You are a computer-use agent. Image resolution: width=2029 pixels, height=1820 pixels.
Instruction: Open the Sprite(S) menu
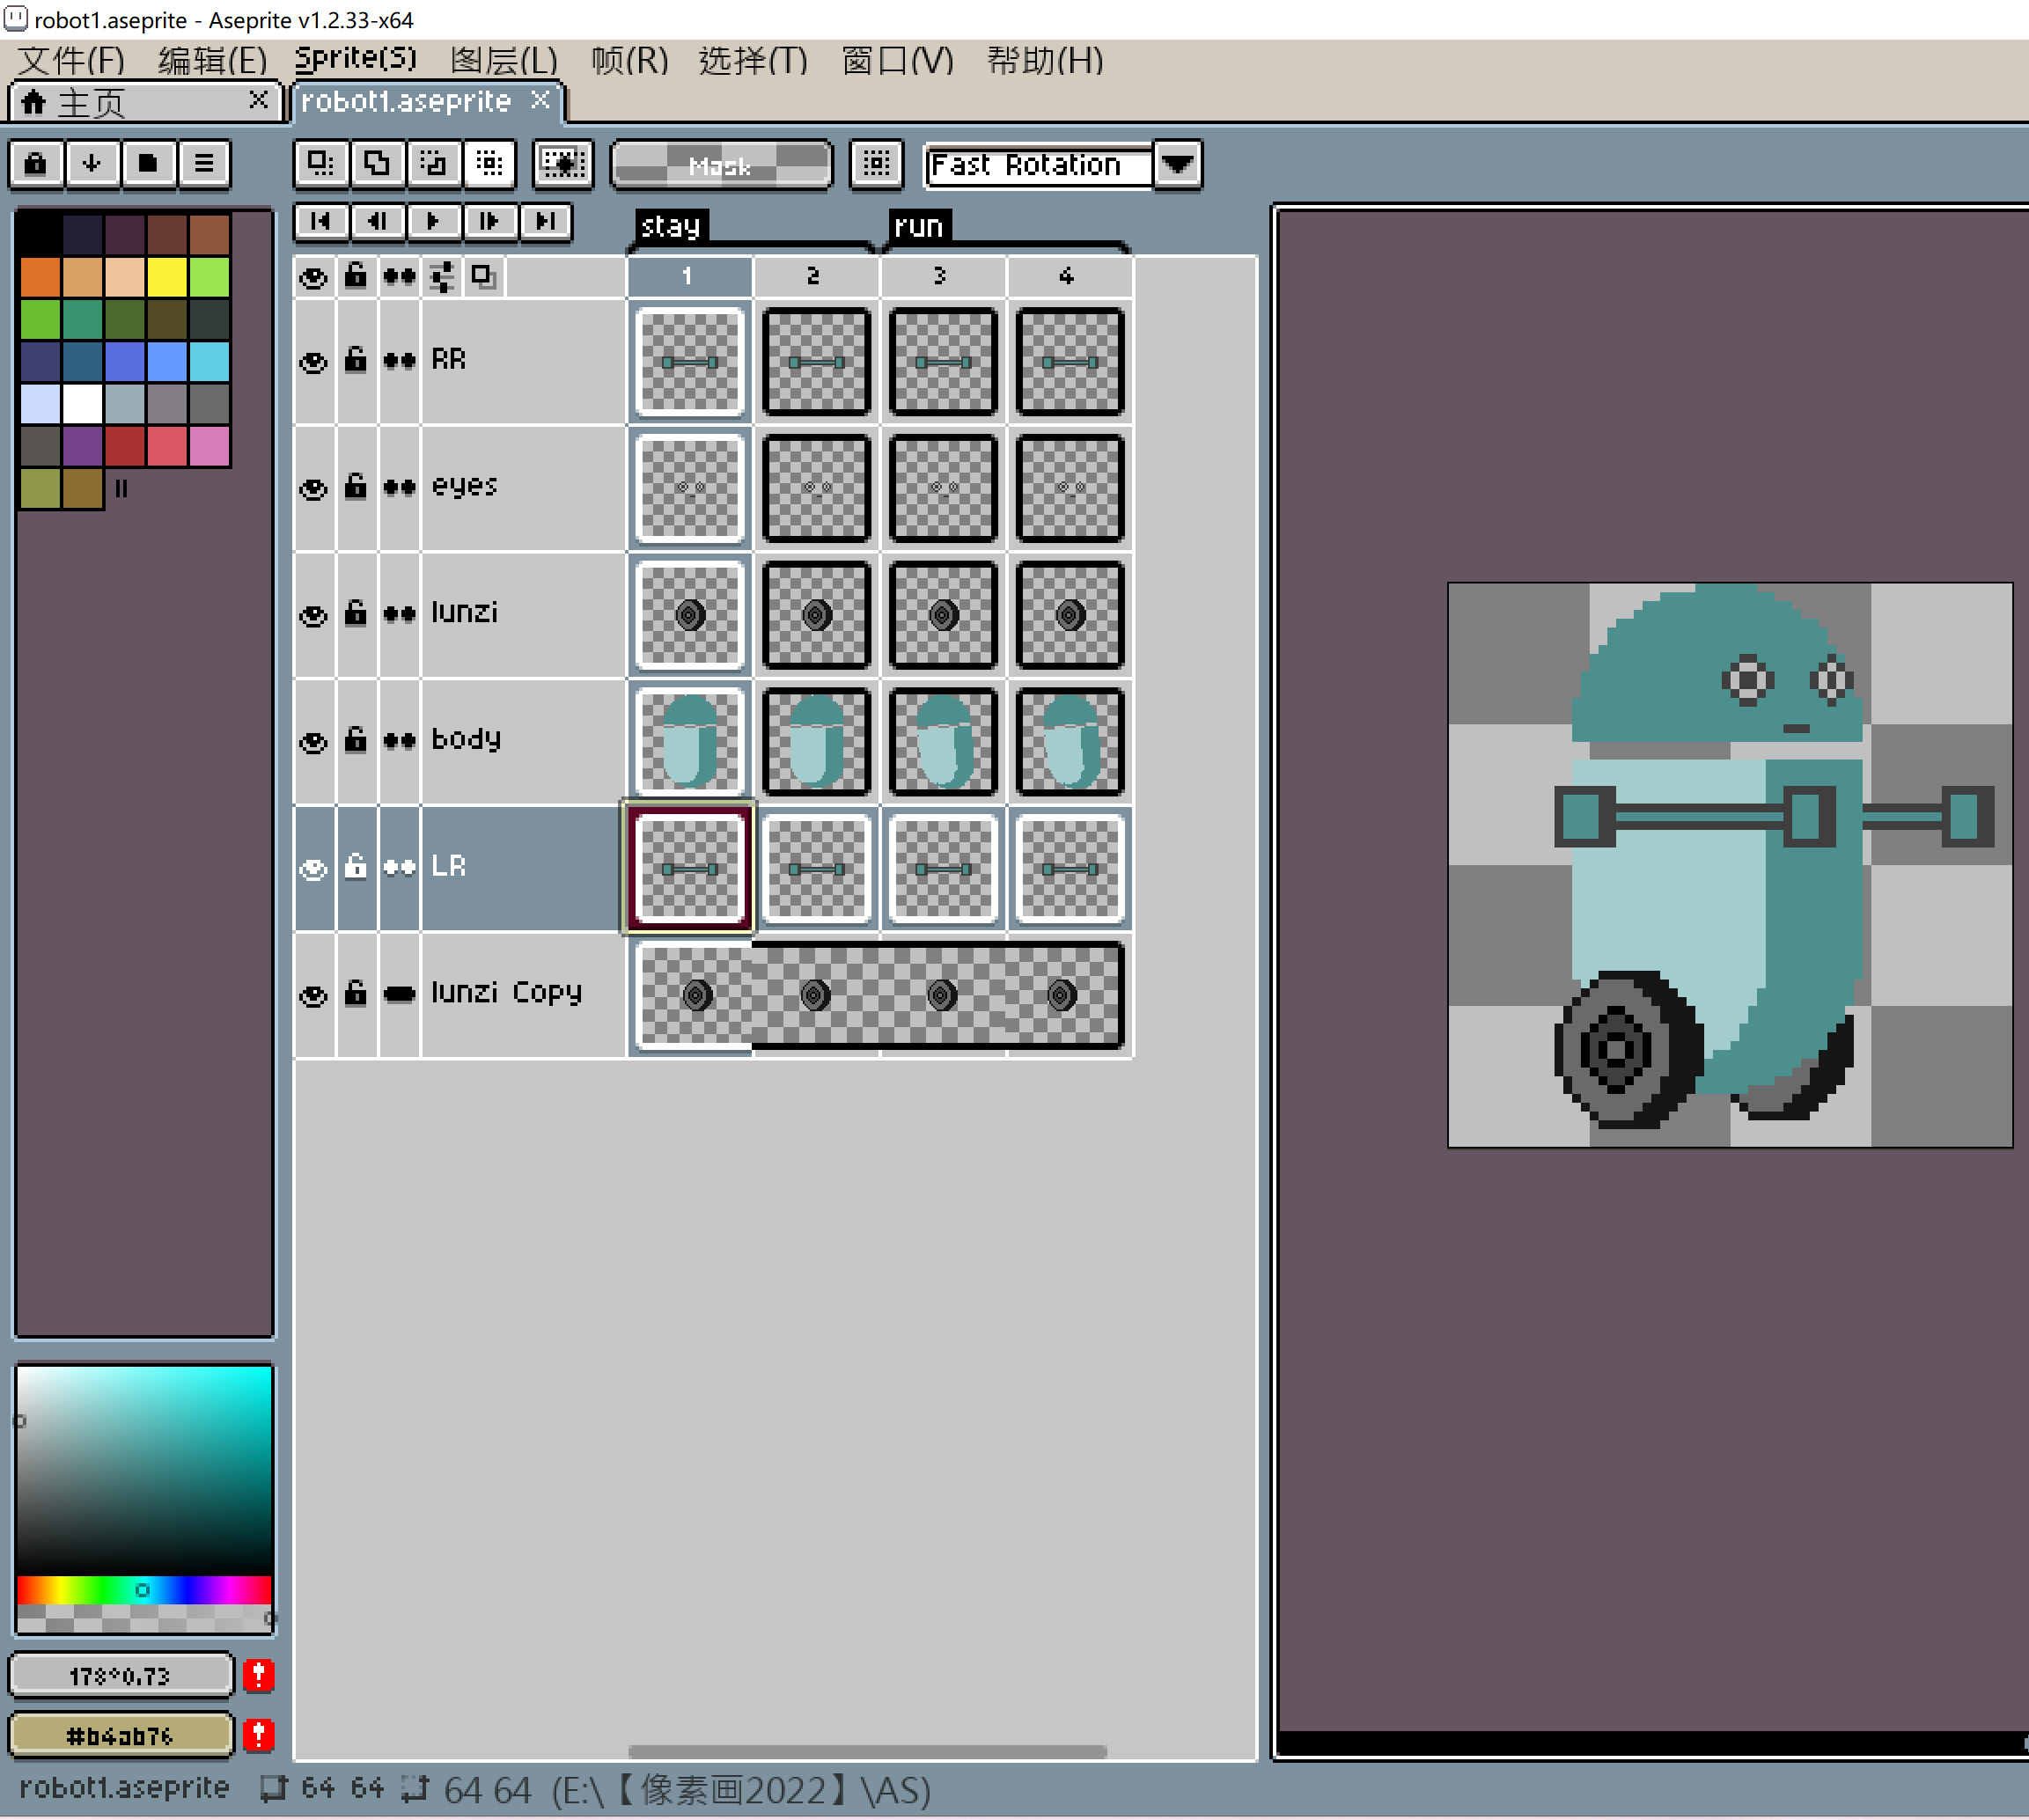pyautogui.click(x=355, y=60)
